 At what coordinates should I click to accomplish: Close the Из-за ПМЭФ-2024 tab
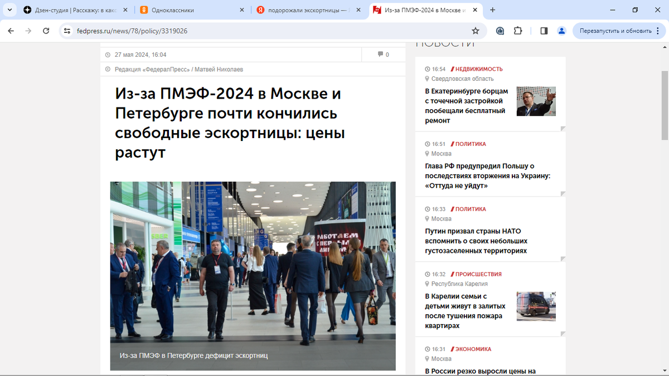pyautogui.click(x=475, y=10)
